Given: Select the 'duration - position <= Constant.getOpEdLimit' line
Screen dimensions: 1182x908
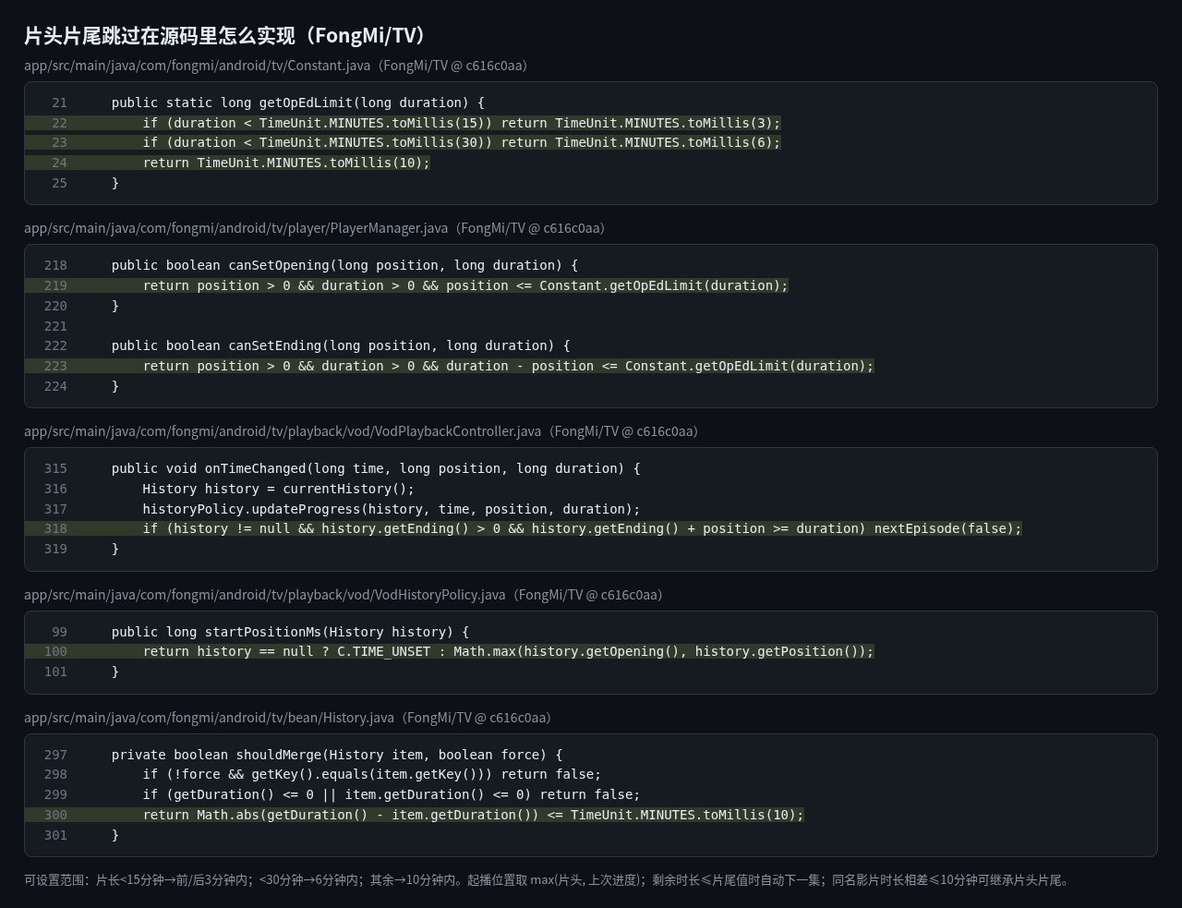Looking at the screenshot, I should pyautogui.click(x=508, y=366).
